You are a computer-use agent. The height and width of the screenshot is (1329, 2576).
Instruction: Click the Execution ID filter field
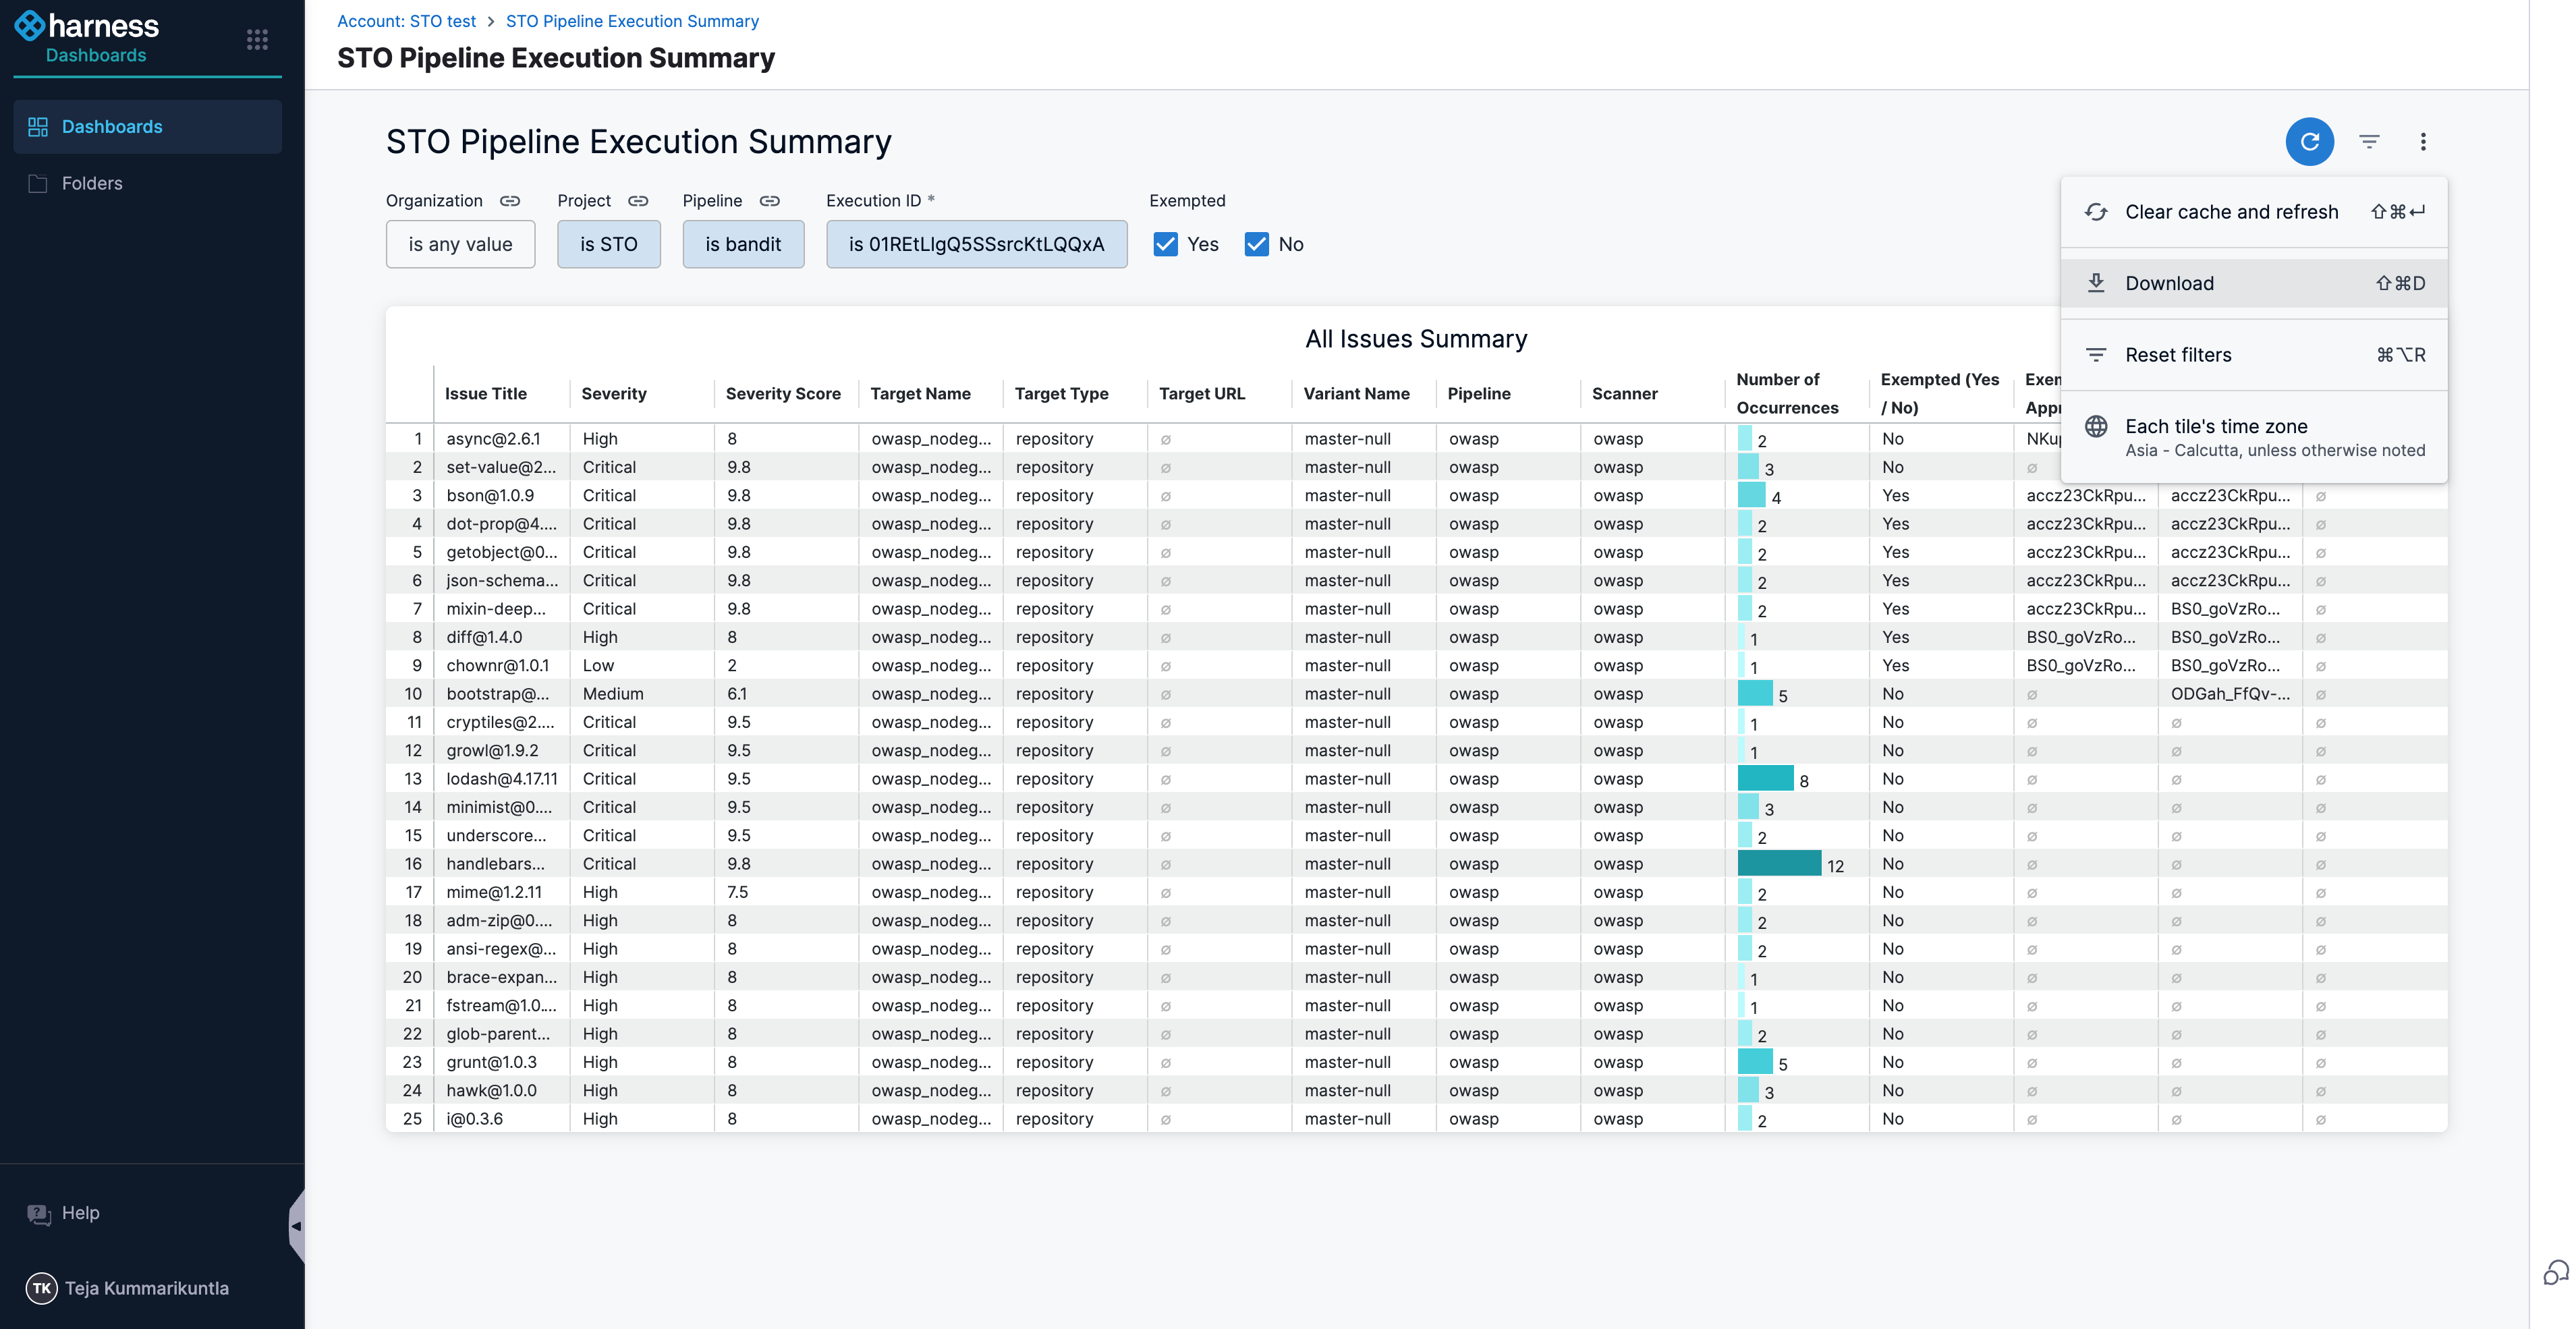click(976, 244)
